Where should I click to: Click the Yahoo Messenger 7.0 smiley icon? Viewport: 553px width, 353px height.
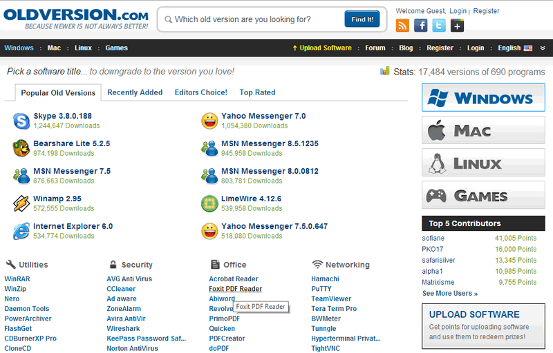click(x=209, y=121)
